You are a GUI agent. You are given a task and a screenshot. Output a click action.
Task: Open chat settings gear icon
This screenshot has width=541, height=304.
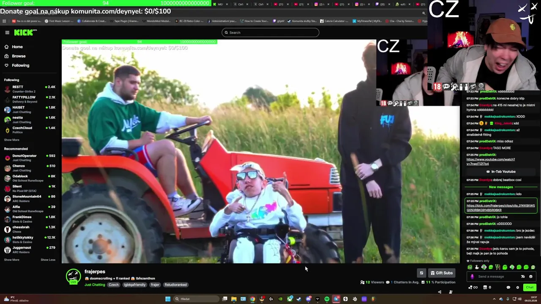[x=517, y=288]
